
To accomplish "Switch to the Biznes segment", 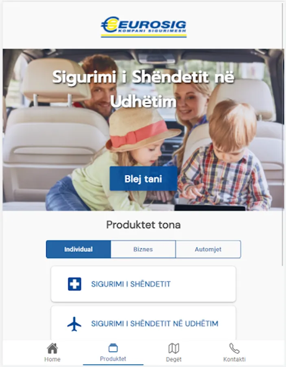I will coord(143,249).
